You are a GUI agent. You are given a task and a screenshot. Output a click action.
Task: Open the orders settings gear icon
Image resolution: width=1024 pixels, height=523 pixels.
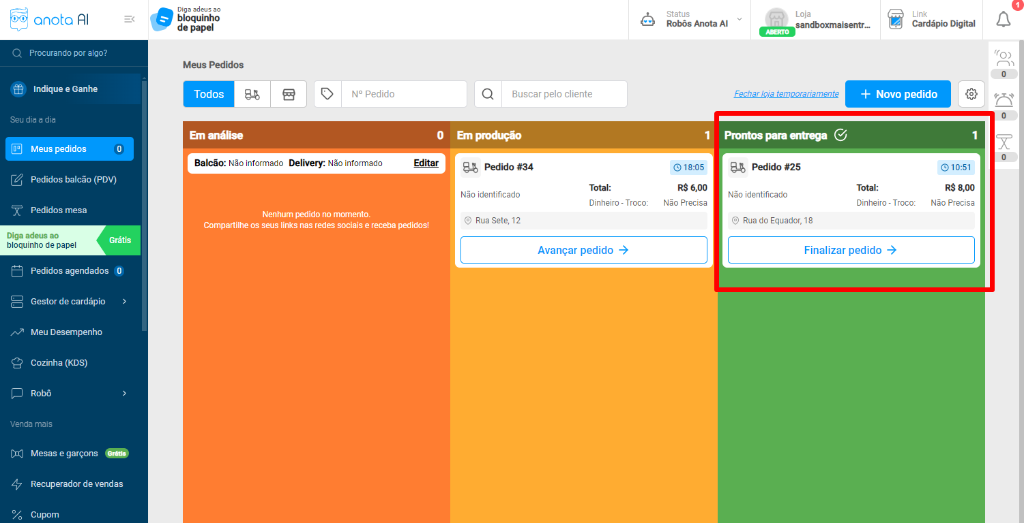tap(971, 94)
